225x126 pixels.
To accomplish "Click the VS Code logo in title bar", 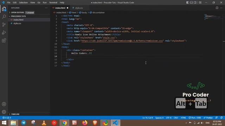I will click(x=3, y=2).
